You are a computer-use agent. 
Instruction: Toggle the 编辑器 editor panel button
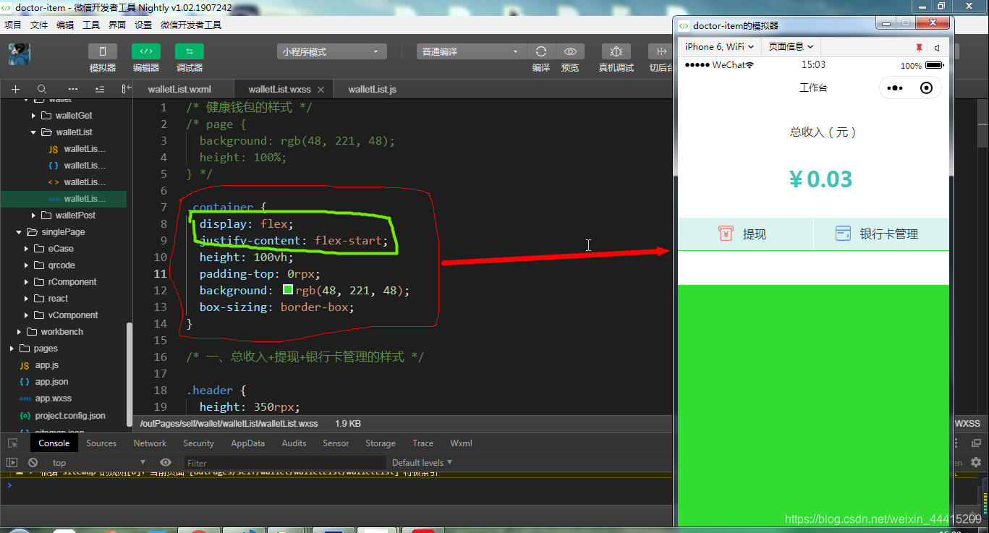(x=146, y=51)
